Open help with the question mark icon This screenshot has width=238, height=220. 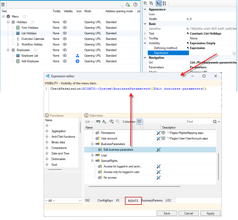(135, 5)
